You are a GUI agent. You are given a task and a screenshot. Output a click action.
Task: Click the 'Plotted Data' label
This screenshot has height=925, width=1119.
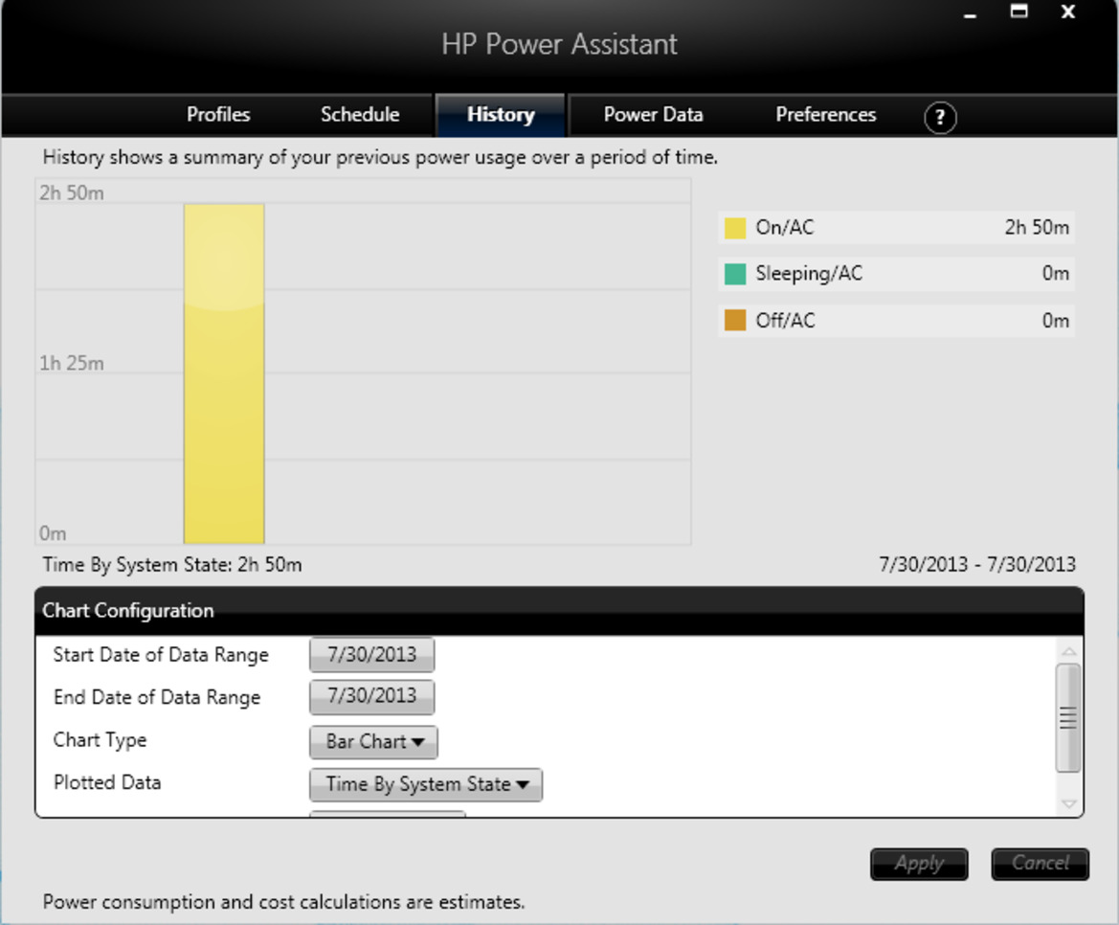coord(107,783)
